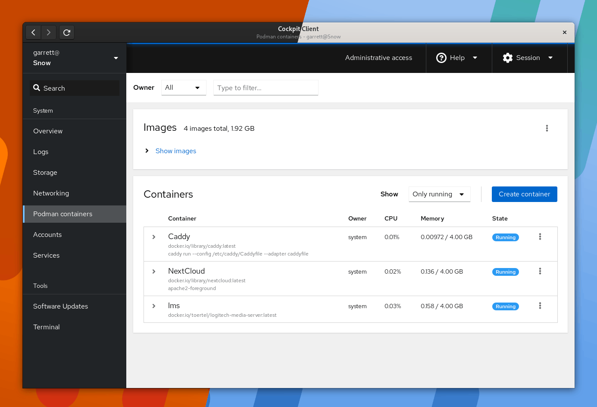Image resolution: width=597 pixels, height=407 pixels.
Task: Click the Create container button
Action: click(x=524, y=194)
